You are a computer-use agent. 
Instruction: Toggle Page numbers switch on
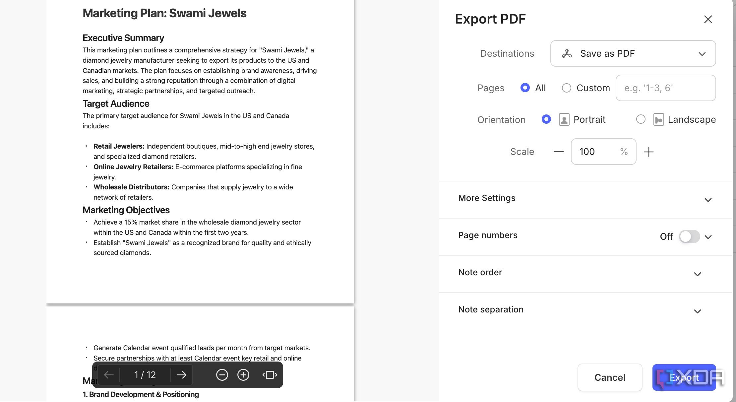tap(689, 236)
